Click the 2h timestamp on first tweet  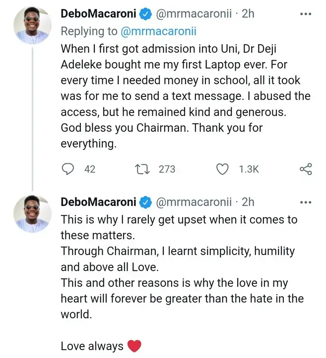tap(248, 14)
